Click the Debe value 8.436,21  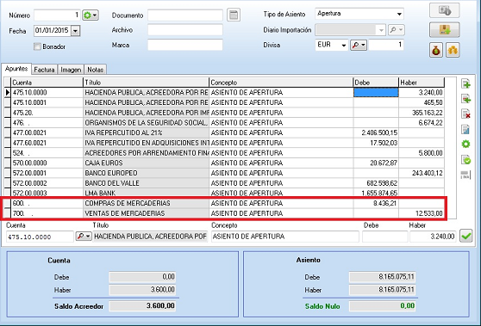click(x=384, y=203)
